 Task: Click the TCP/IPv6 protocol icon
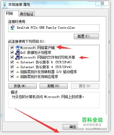coord(18,62)
